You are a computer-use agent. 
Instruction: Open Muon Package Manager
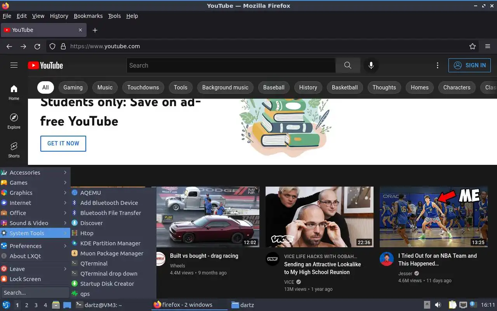[113, 253]
